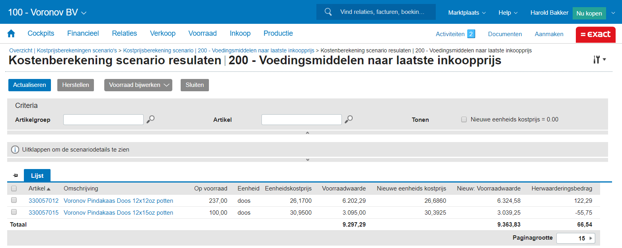
Task: Open the Voorraad menu
Action: tap(203, 33)
